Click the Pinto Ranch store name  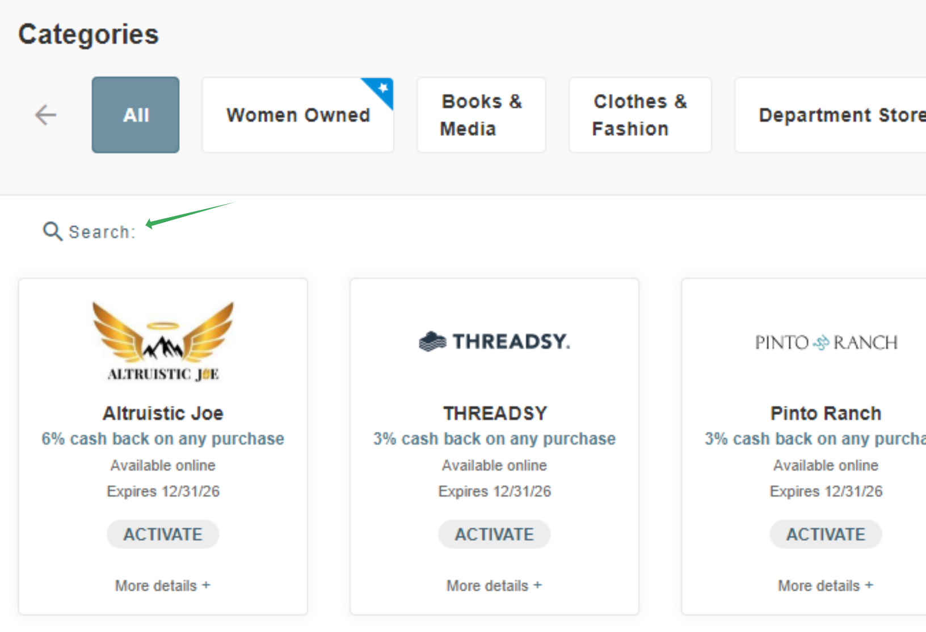pos(826,413)
